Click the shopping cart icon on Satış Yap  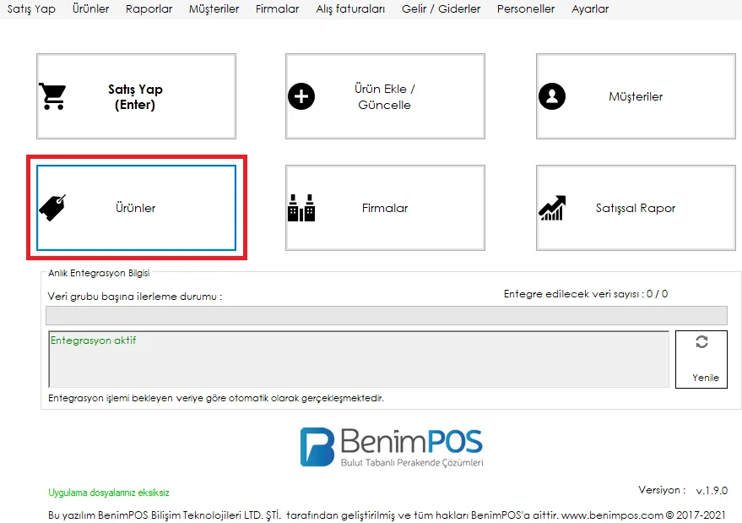coord(52,96)
